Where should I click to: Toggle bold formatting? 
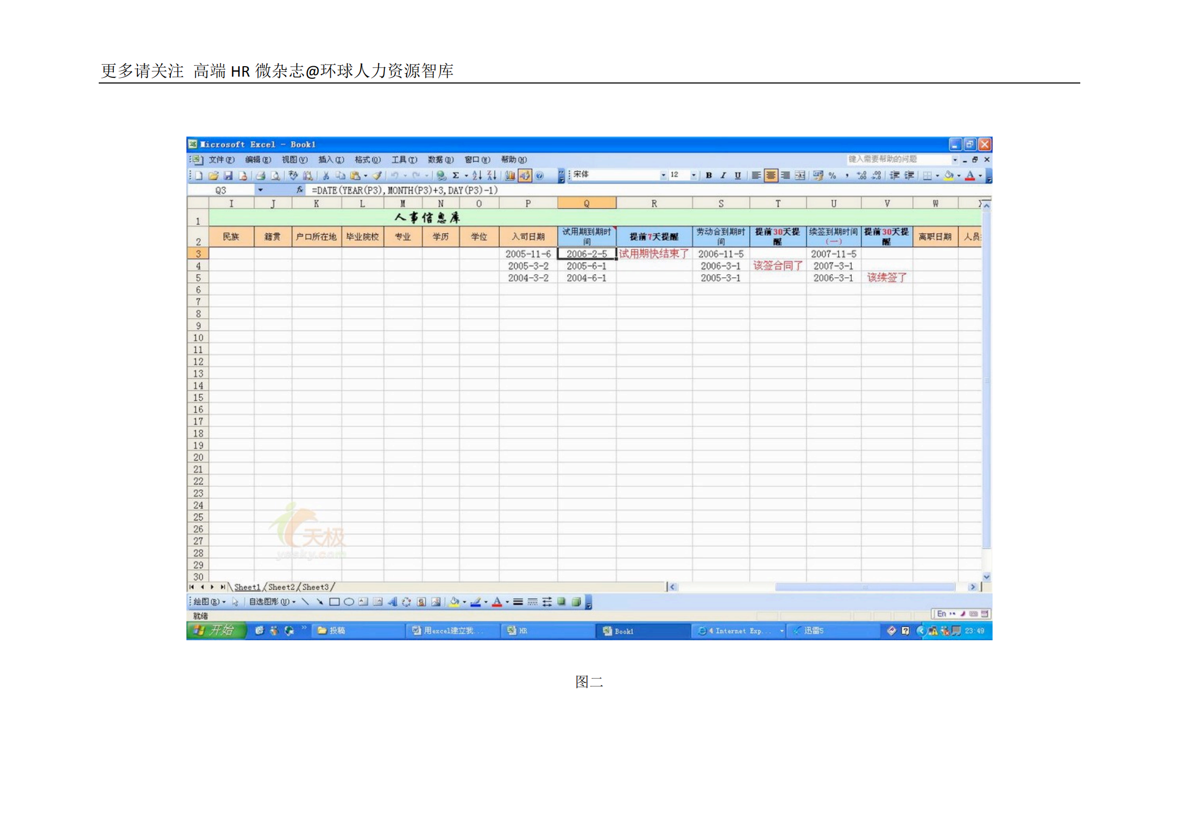coord(709,175)
